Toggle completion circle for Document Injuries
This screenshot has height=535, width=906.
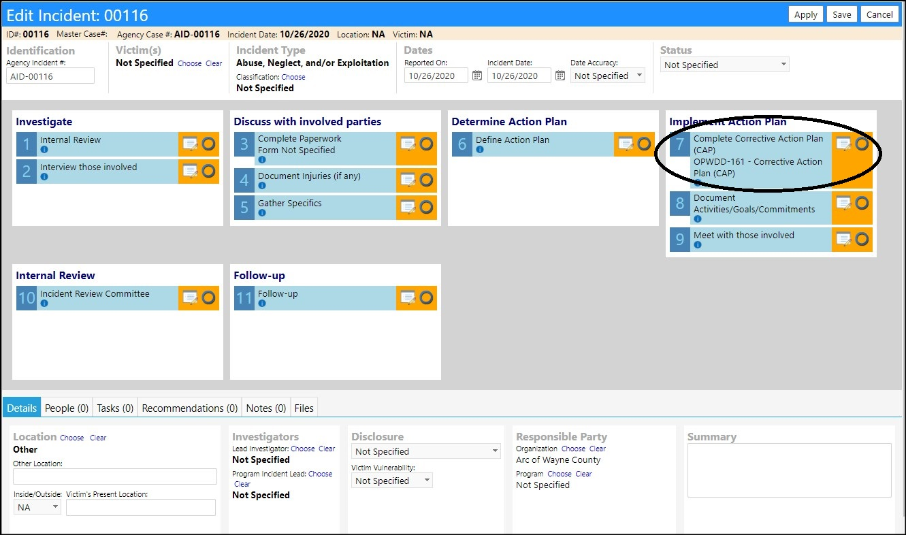[427, 180]
